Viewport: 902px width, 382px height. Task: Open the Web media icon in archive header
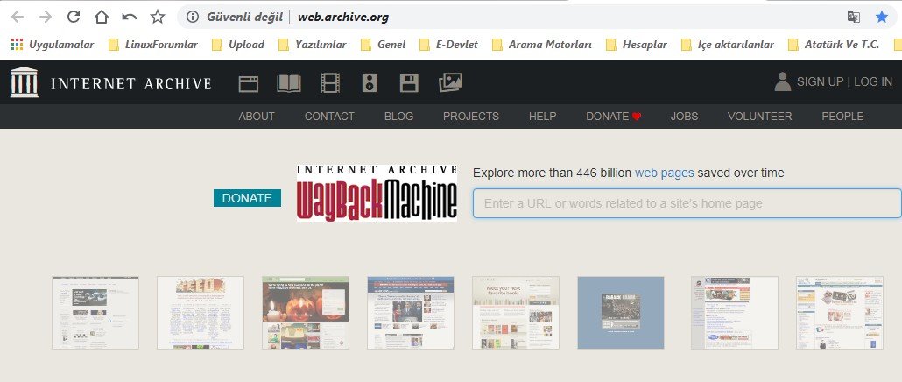pos(249,84)
